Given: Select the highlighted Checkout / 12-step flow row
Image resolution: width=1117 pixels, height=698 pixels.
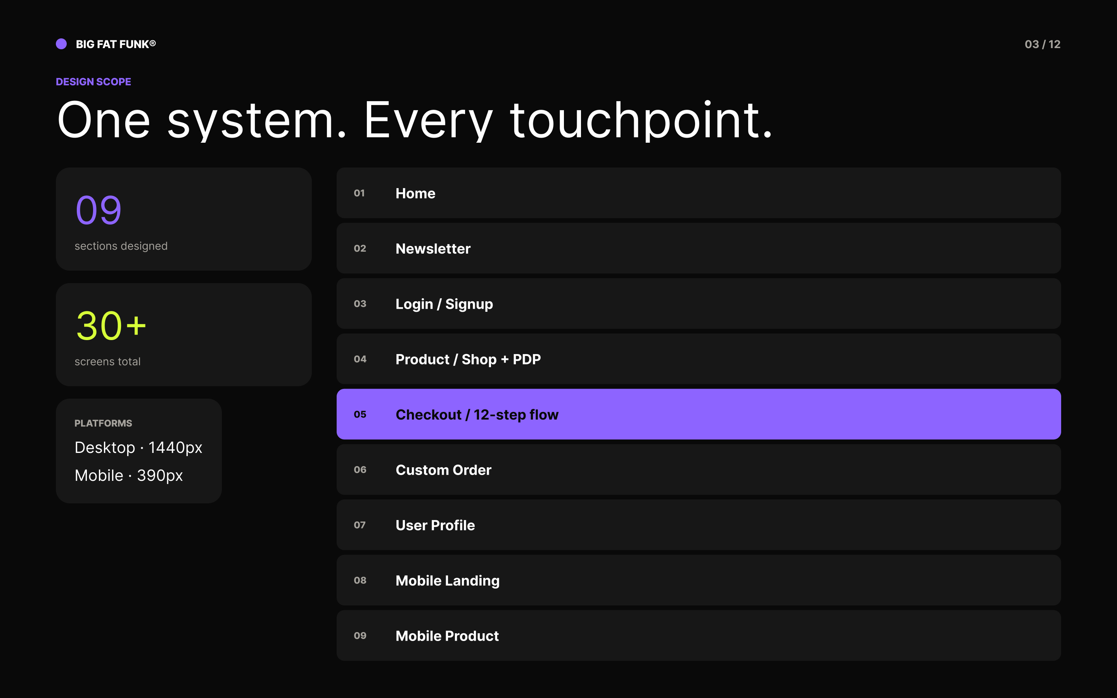Looking at the screenshot, I should 699,414.
